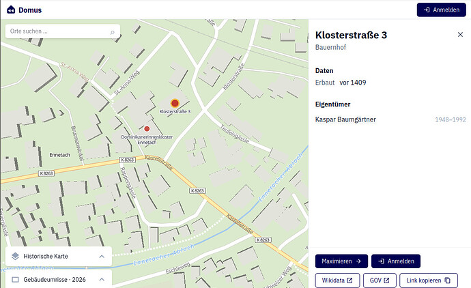Click the Eschleweg street label
The width and height of the screenshot is (471, 288).
pyautogui.click(x=178, y=268)
